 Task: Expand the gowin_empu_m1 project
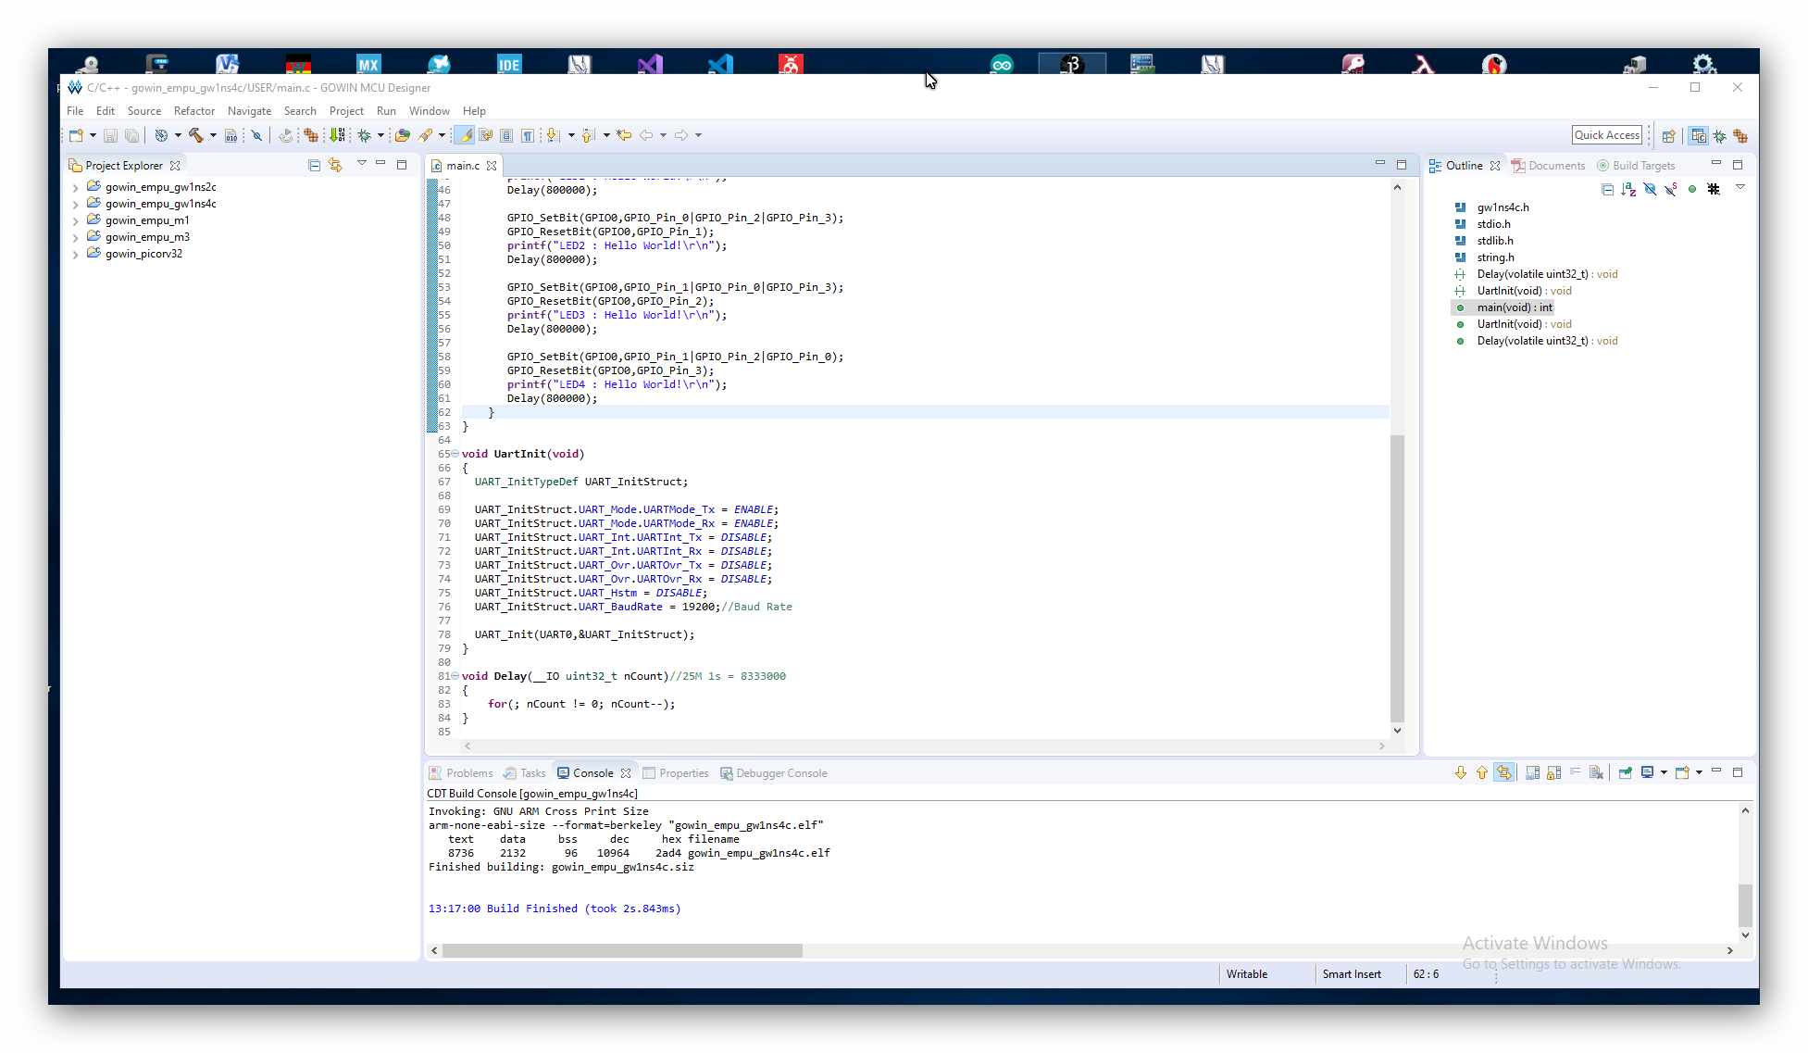pos(75,220)
